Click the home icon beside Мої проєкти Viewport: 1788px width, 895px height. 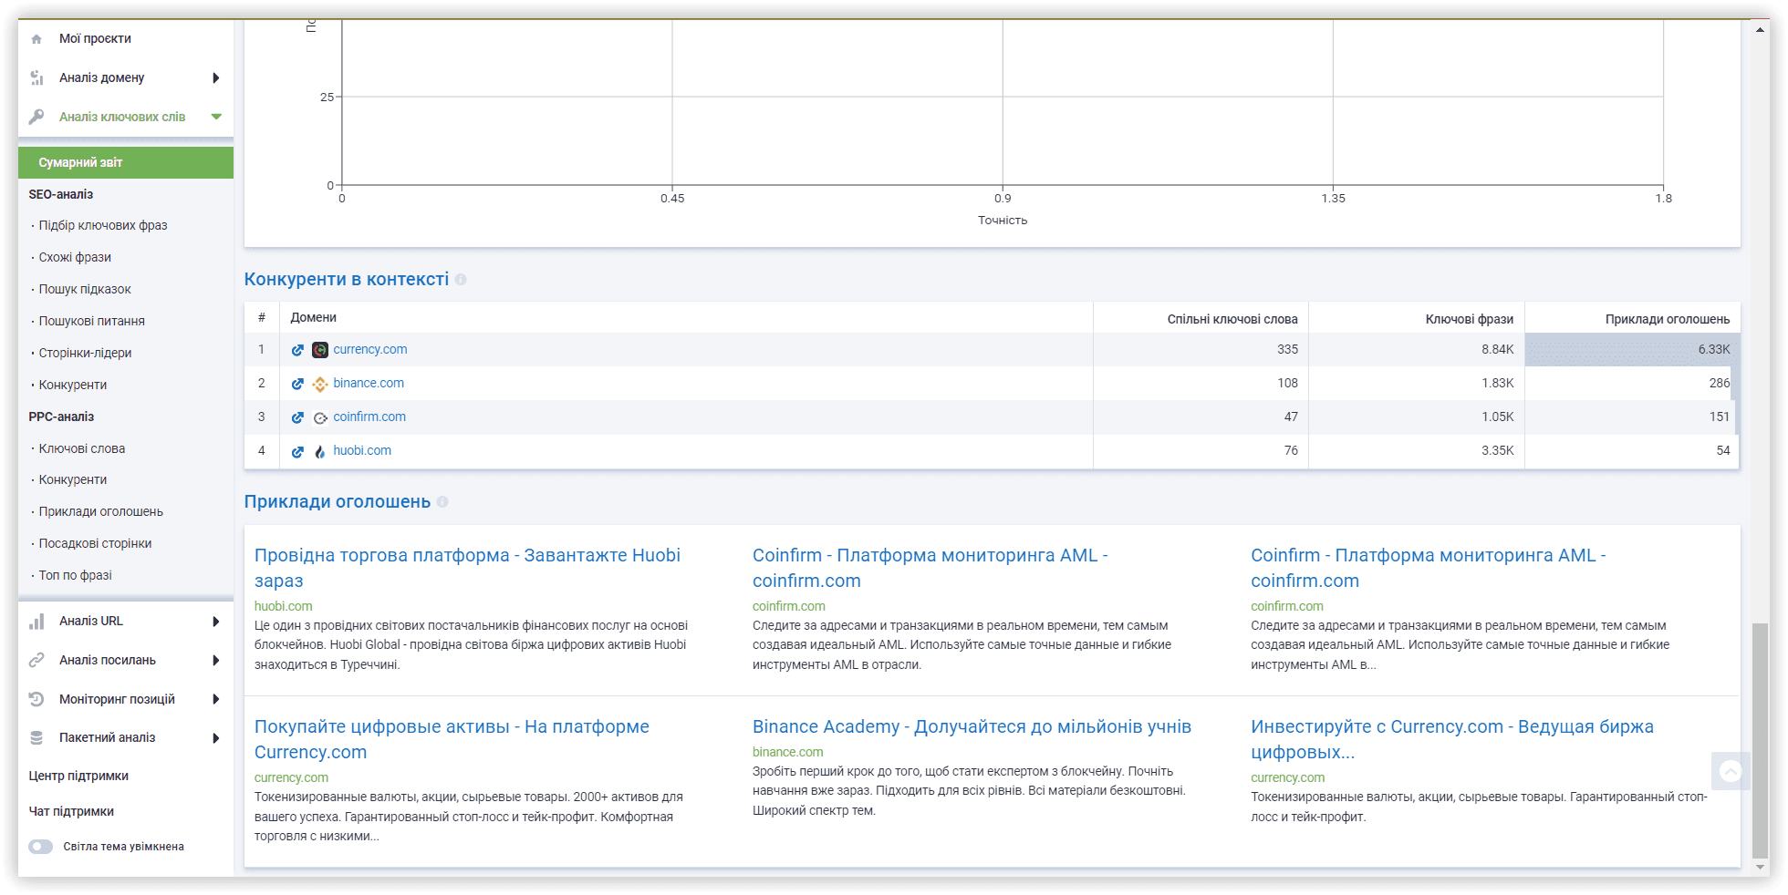[x=36, y=39]
